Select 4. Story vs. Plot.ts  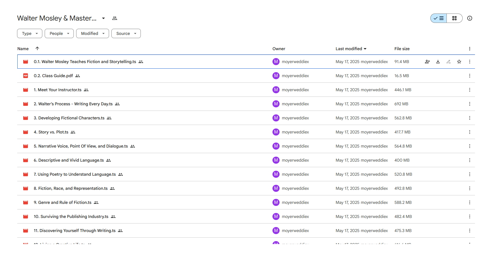click(246, 132)
